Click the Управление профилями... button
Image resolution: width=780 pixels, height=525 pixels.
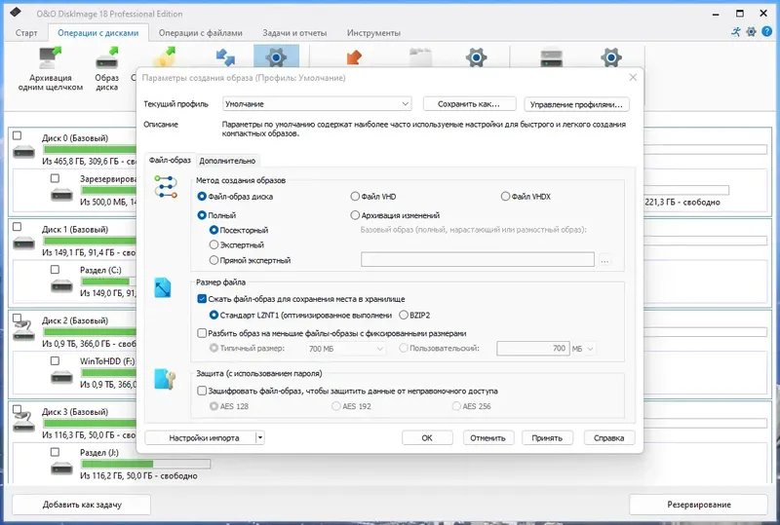pos(576,104)
